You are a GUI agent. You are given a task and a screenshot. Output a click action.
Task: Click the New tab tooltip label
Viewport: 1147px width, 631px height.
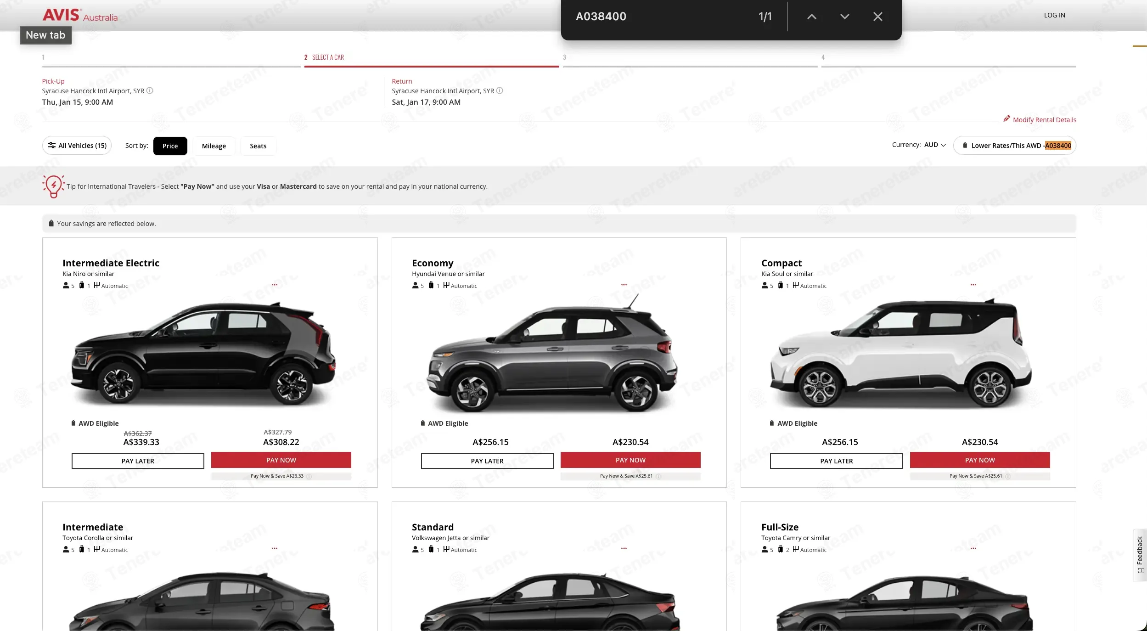[x=45, y=35]
